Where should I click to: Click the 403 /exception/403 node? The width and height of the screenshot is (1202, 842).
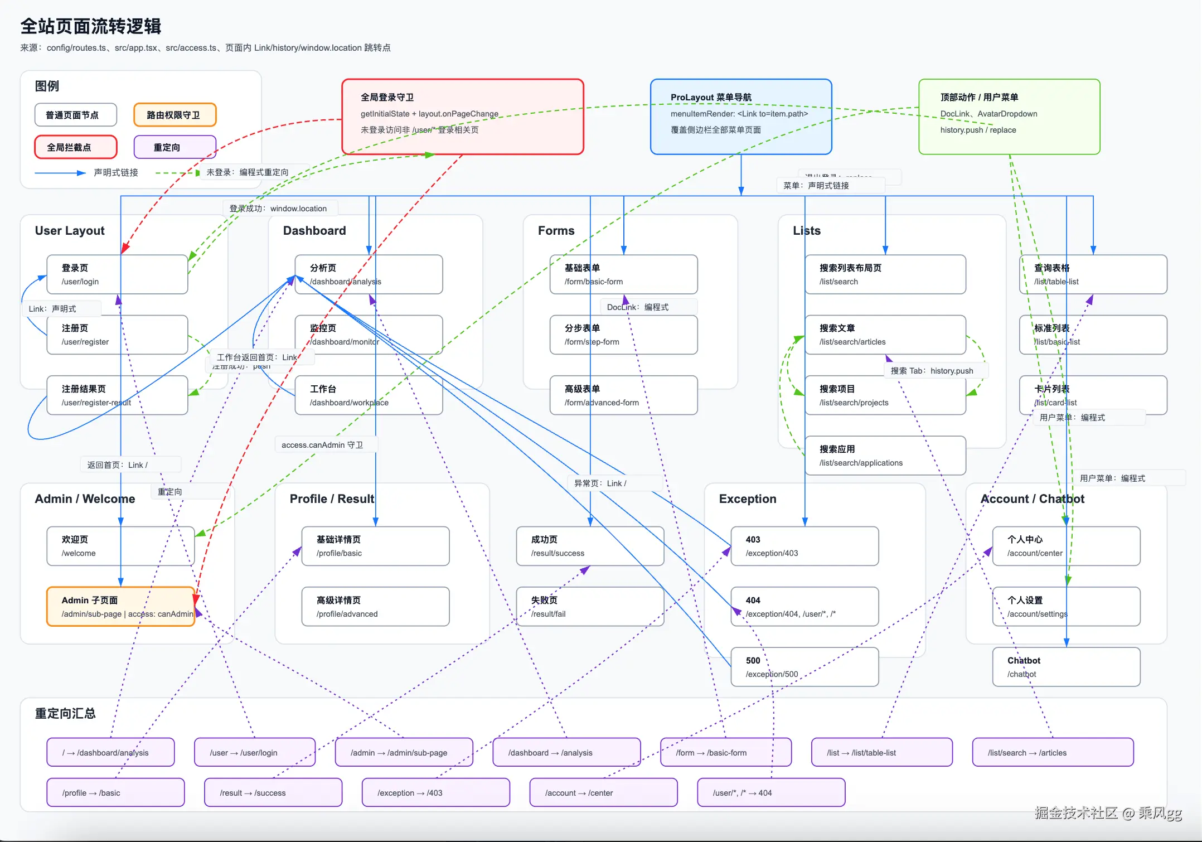pos(804,546)
